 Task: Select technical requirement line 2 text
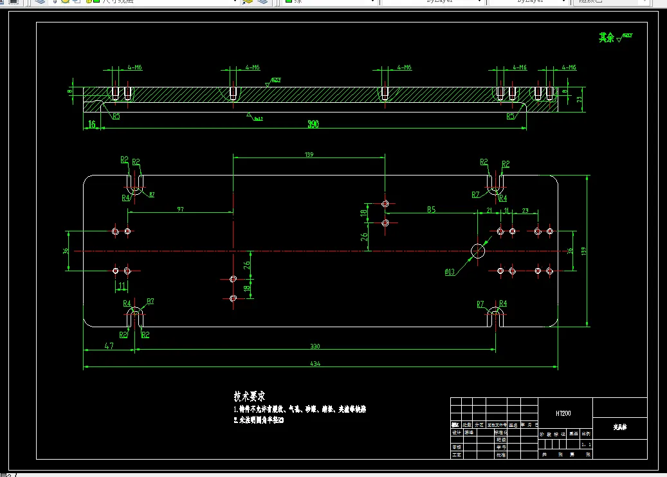coord(259,420)
